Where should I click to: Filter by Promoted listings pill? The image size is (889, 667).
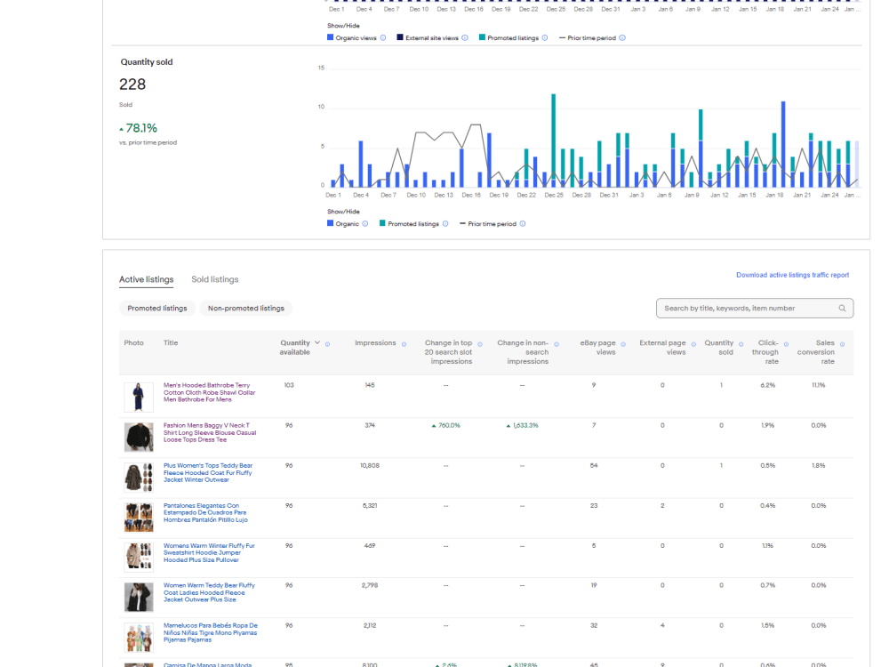pos(157,309)
